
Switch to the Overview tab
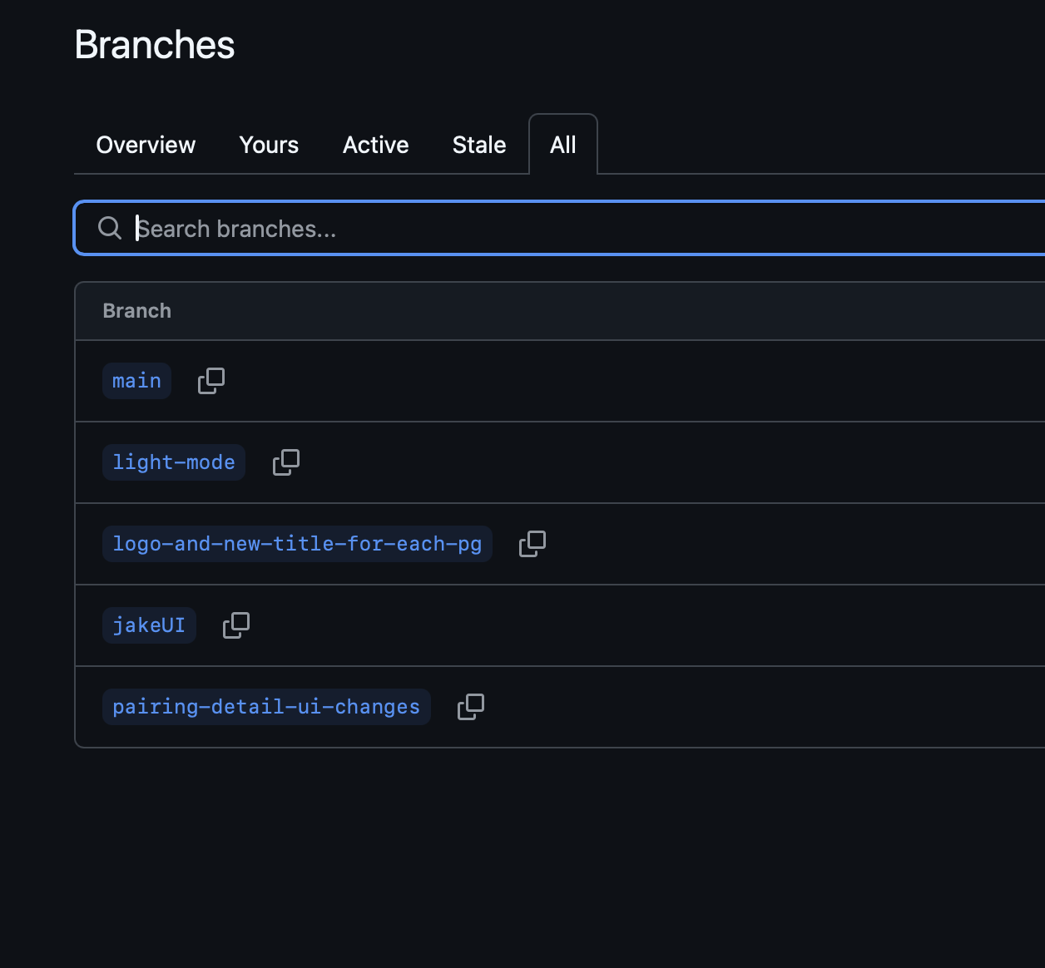[x=146, y=145]
